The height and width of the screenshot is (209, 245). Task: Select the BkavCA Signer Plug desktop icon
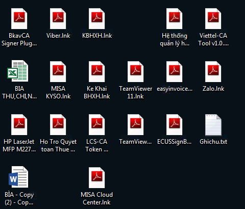click(19, 19)
